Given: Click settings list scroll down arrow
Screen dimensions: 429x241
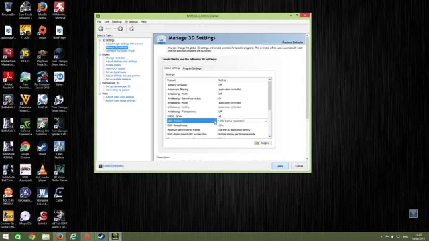Looking at the screenshot, I should tap(270, 136).
